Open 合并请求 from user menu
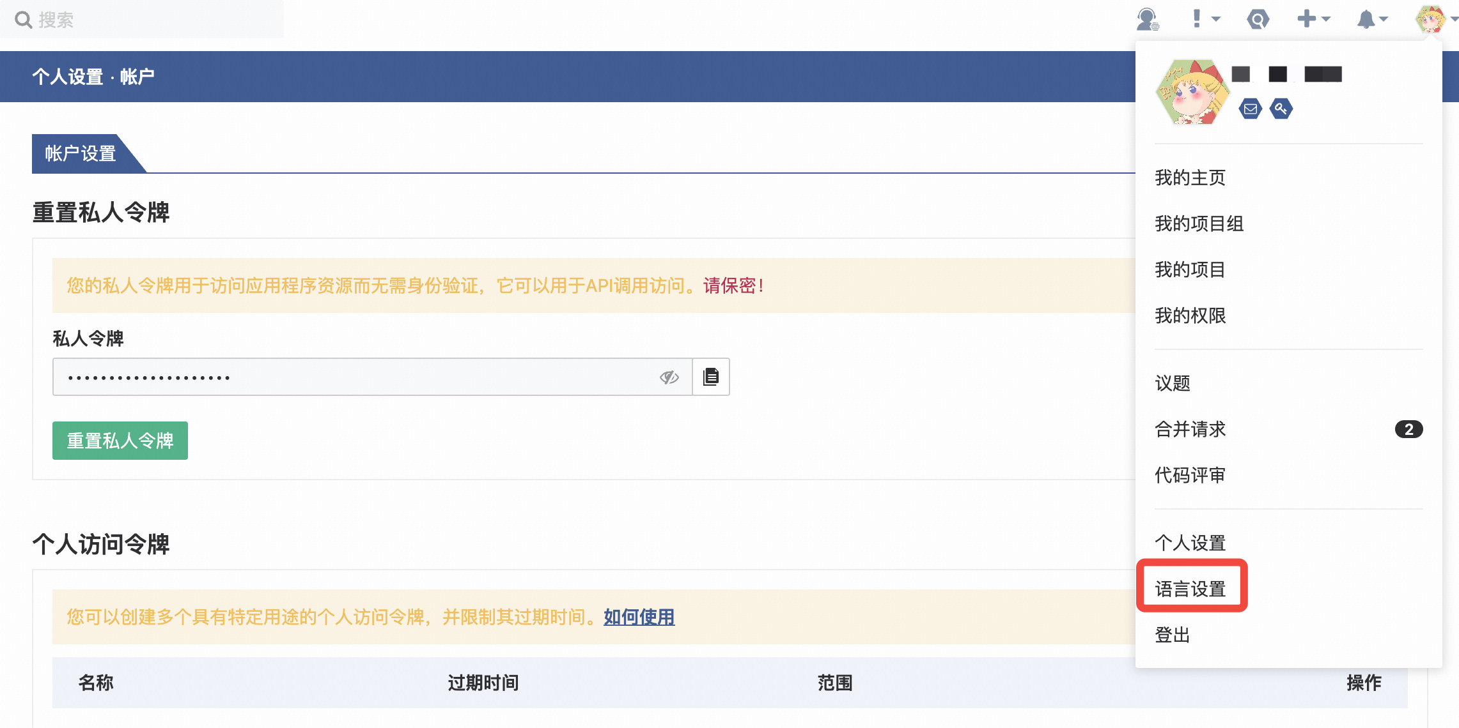Image resolution: width=1459 pixels, height=728 pixels. (x=1190, y=429)
